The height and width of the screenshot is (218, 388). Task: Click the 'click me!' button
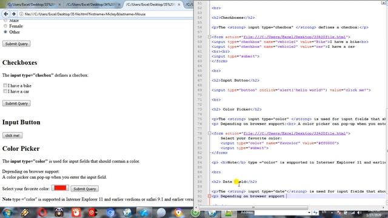tap(12, 136)
